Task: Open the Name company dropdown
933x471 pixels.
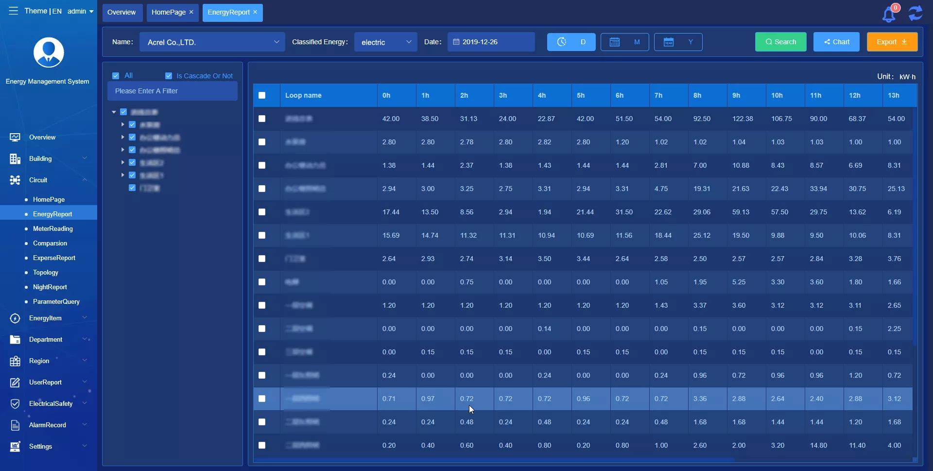Action: (212, 42)
